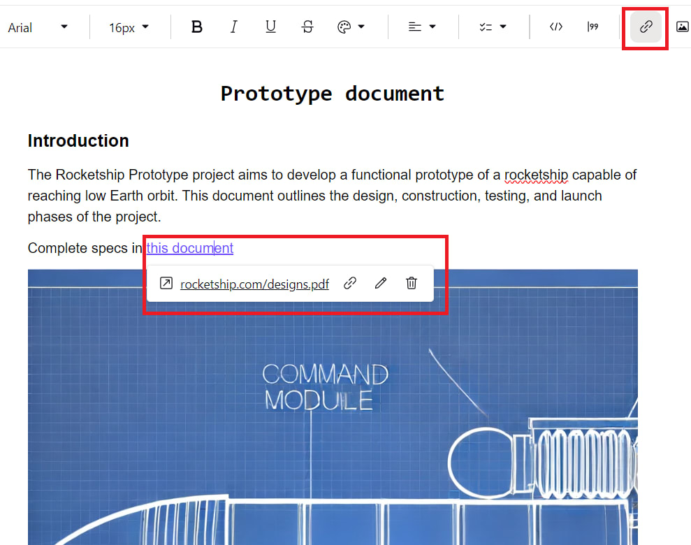Screen dimensions: 691x545
Task: Toggle bold formatting
Action: coord(196,27)
